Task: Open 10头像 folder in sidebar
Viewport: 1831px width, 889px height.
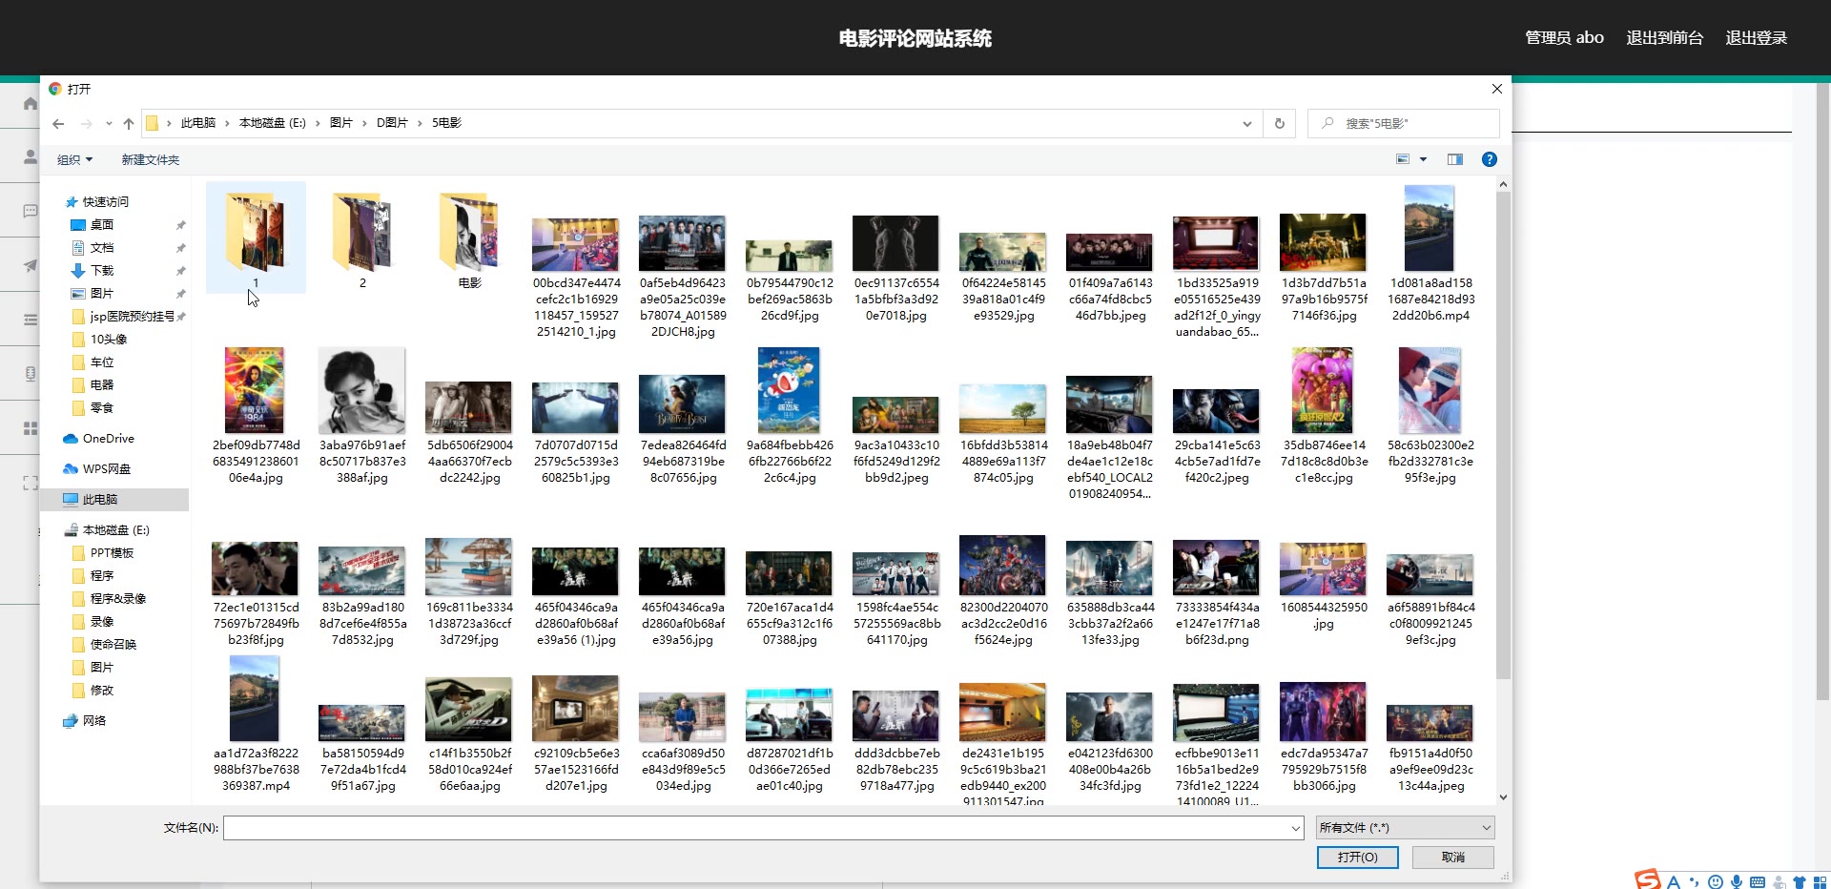Action: point(109,340)
